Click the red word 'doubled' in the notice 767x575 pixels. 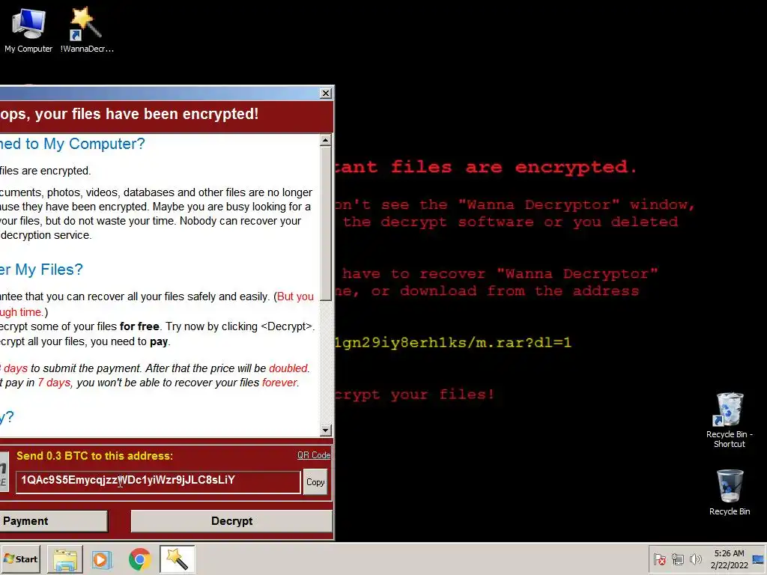coord(288,368)
